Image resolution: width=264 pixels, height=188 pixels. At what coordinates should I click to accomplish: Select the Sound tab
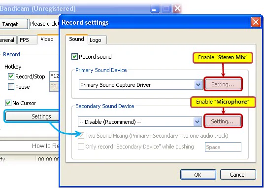pos(77,39)
